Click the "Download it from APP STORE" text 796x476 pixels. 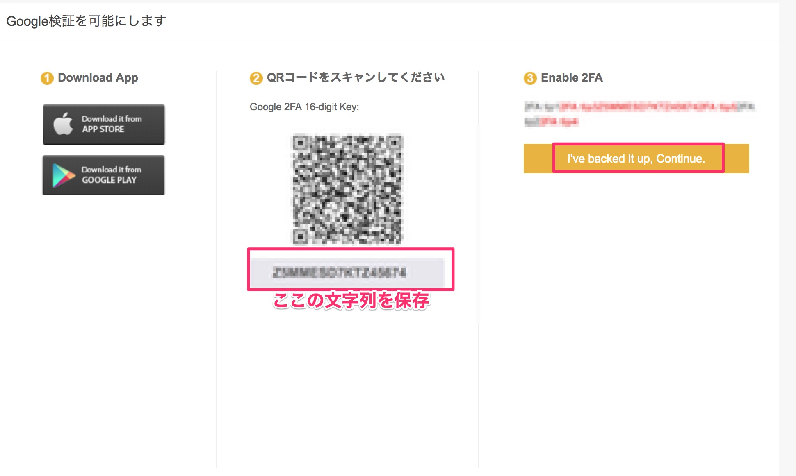[112, 124]
